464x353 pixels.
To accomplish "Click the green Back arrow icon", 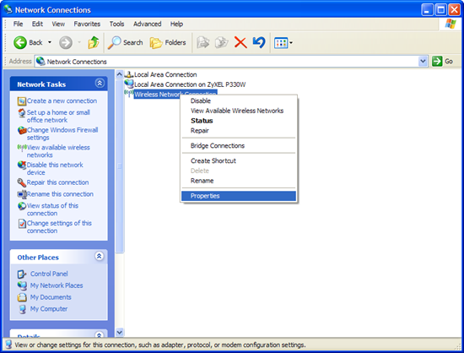I will pyautogui.click(x=20, y=42).
